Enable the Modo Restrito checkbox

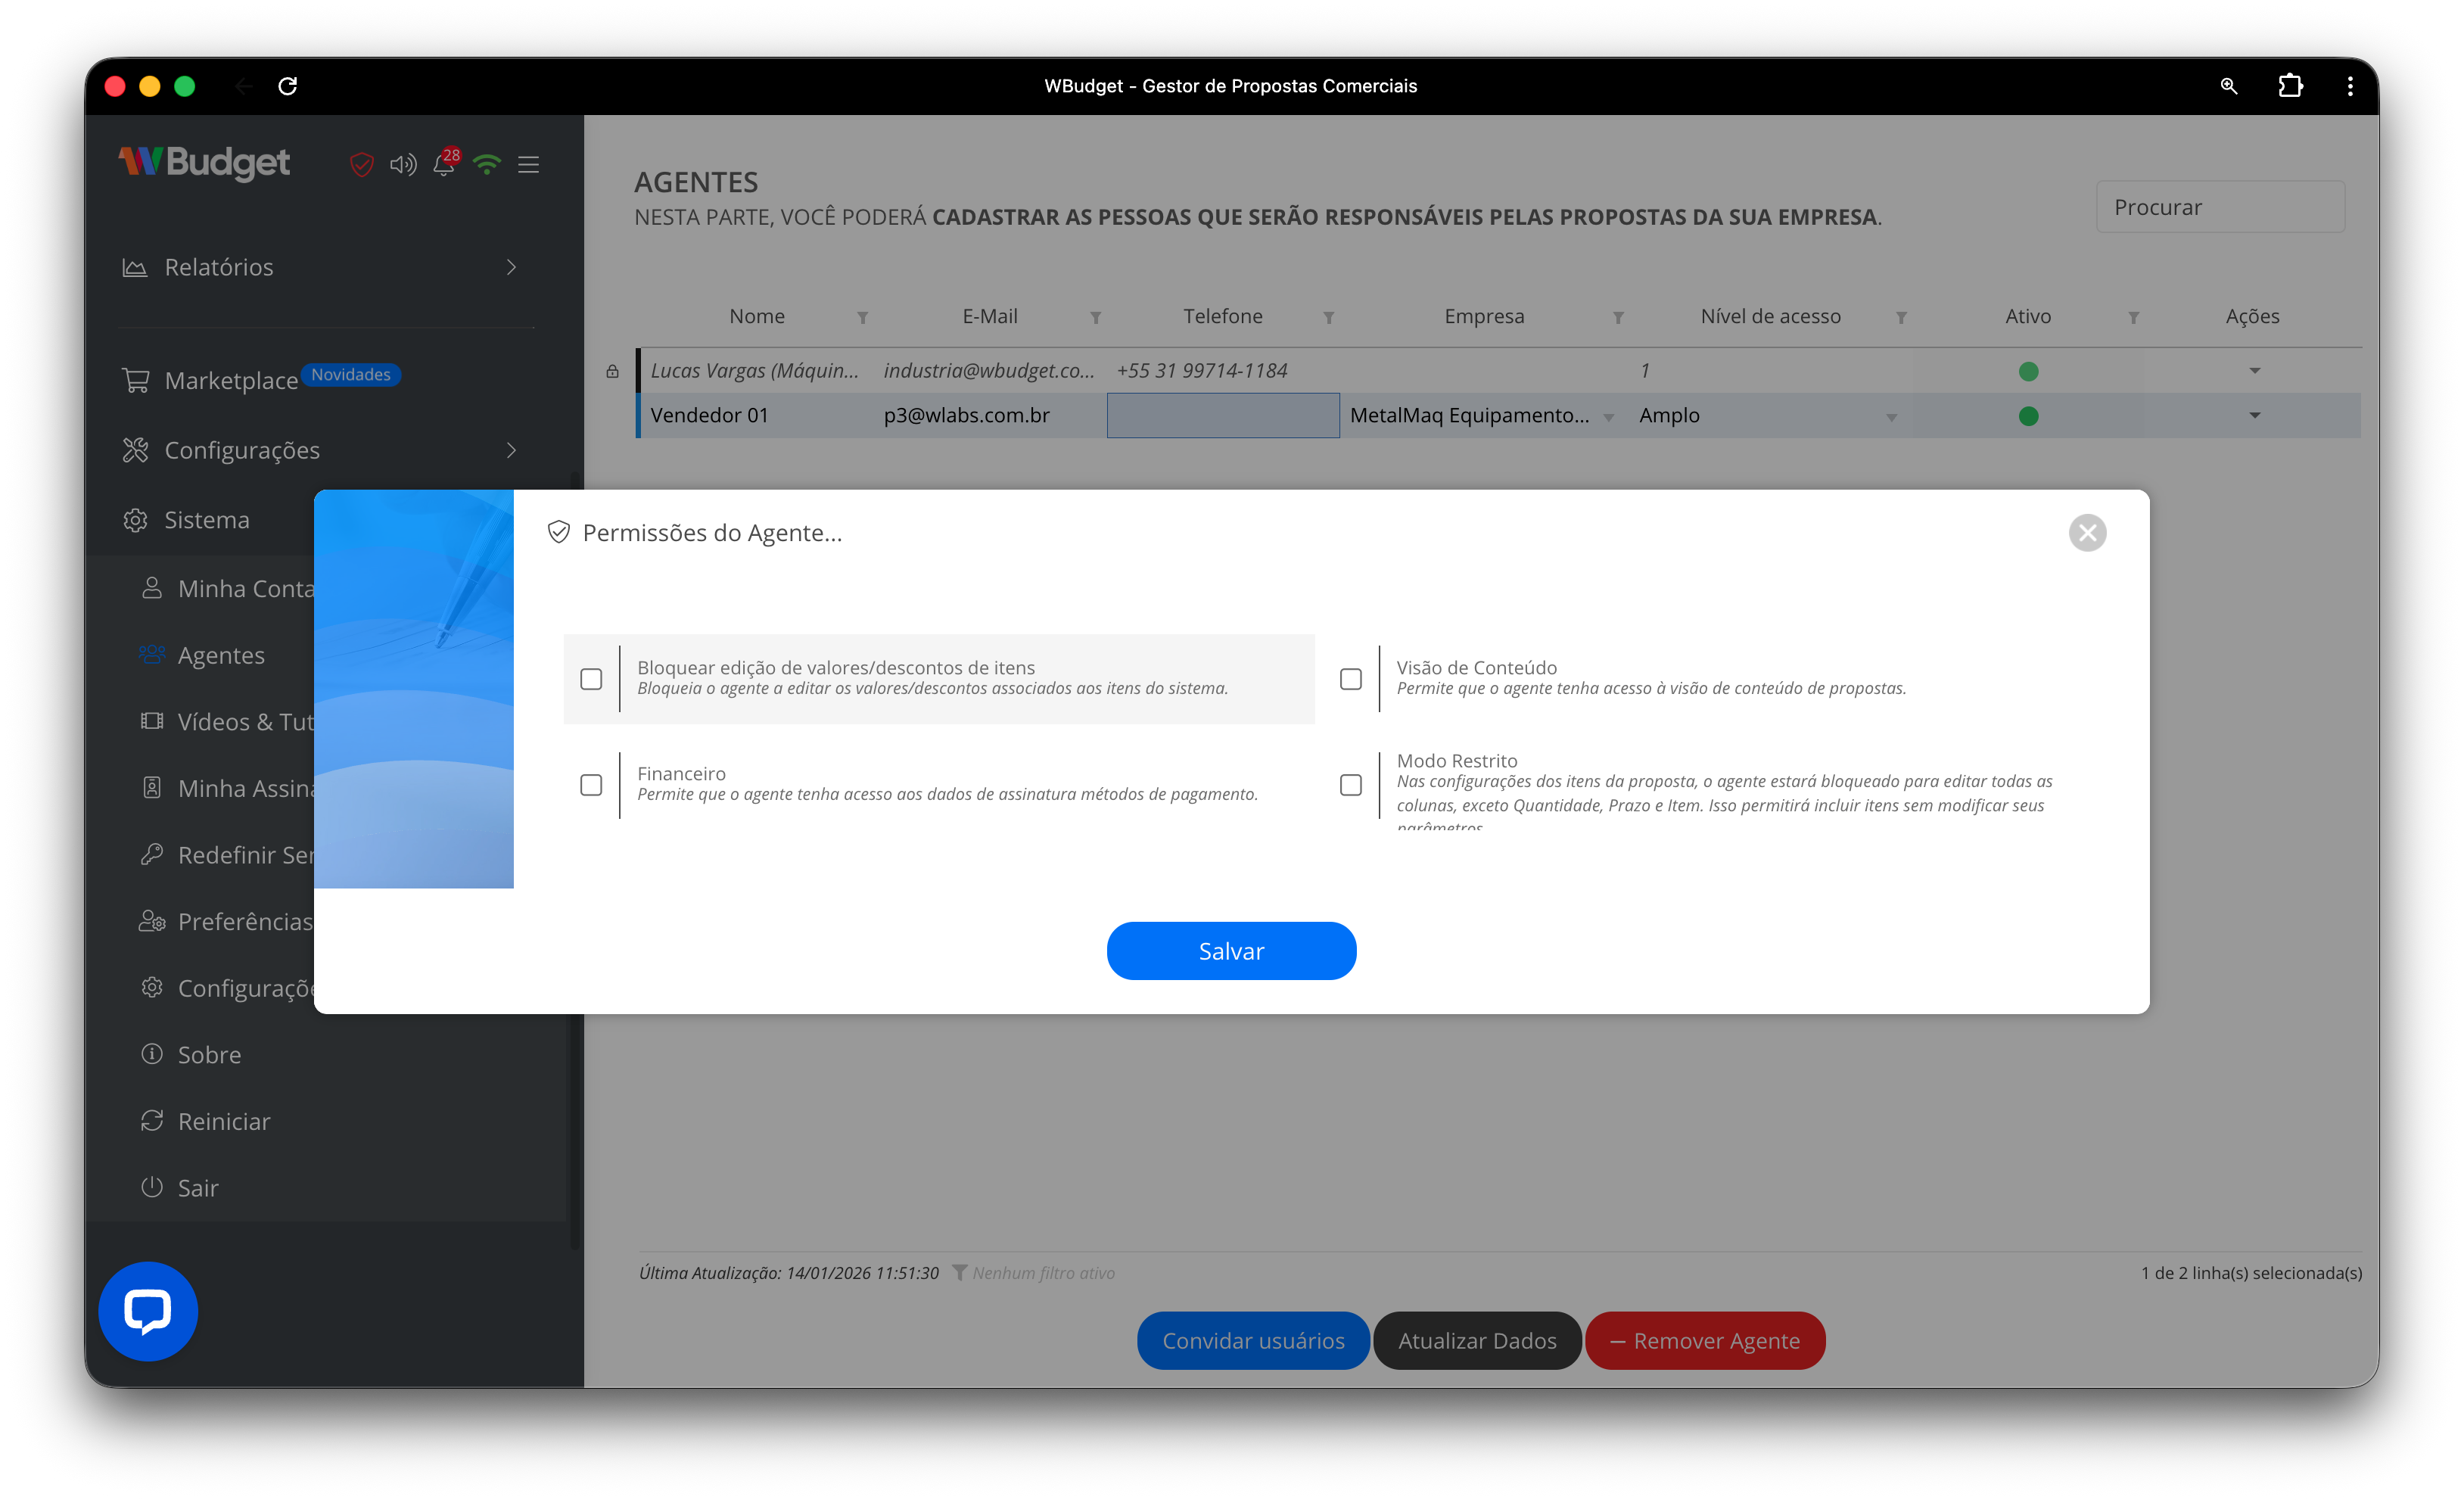1350,785
